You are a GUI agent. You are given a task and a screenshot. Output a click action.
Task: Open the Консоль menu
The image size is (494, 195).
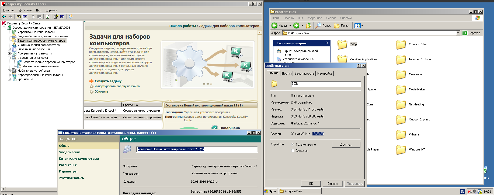(x=9, y=10)
